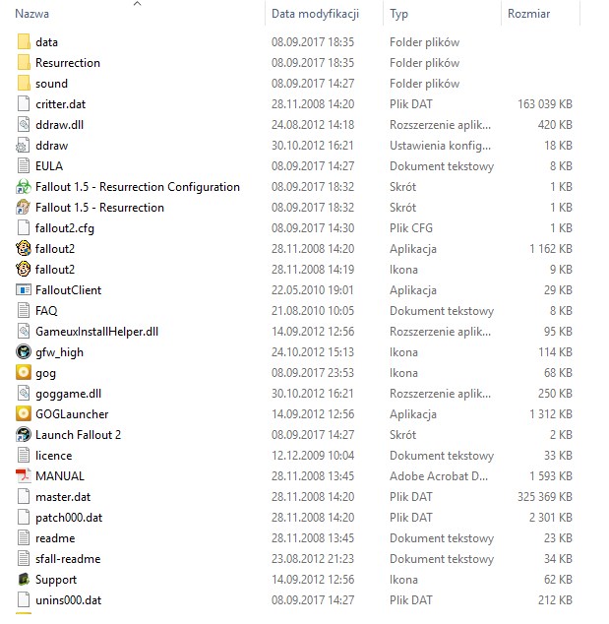Screen dimensions: 609x624
Task: Click the EULA text document icon
Action: pyautogui.click(x=24, y=166)
